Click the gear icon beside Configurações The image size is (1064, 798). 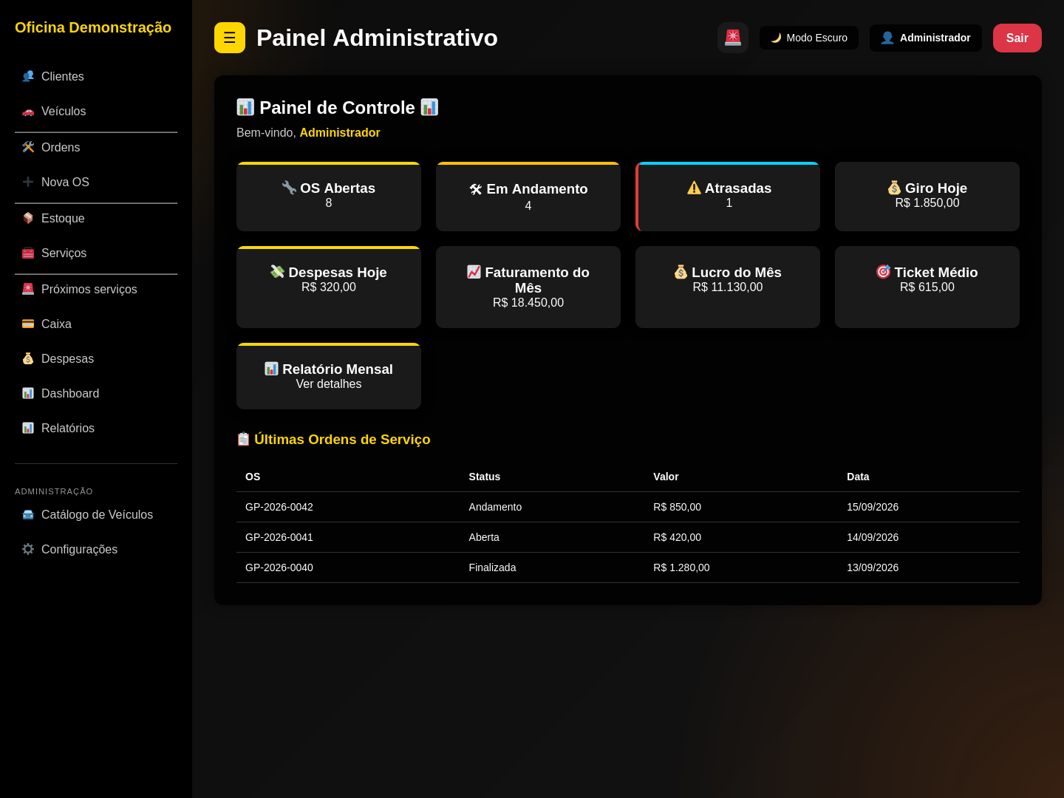pos(28,549)
